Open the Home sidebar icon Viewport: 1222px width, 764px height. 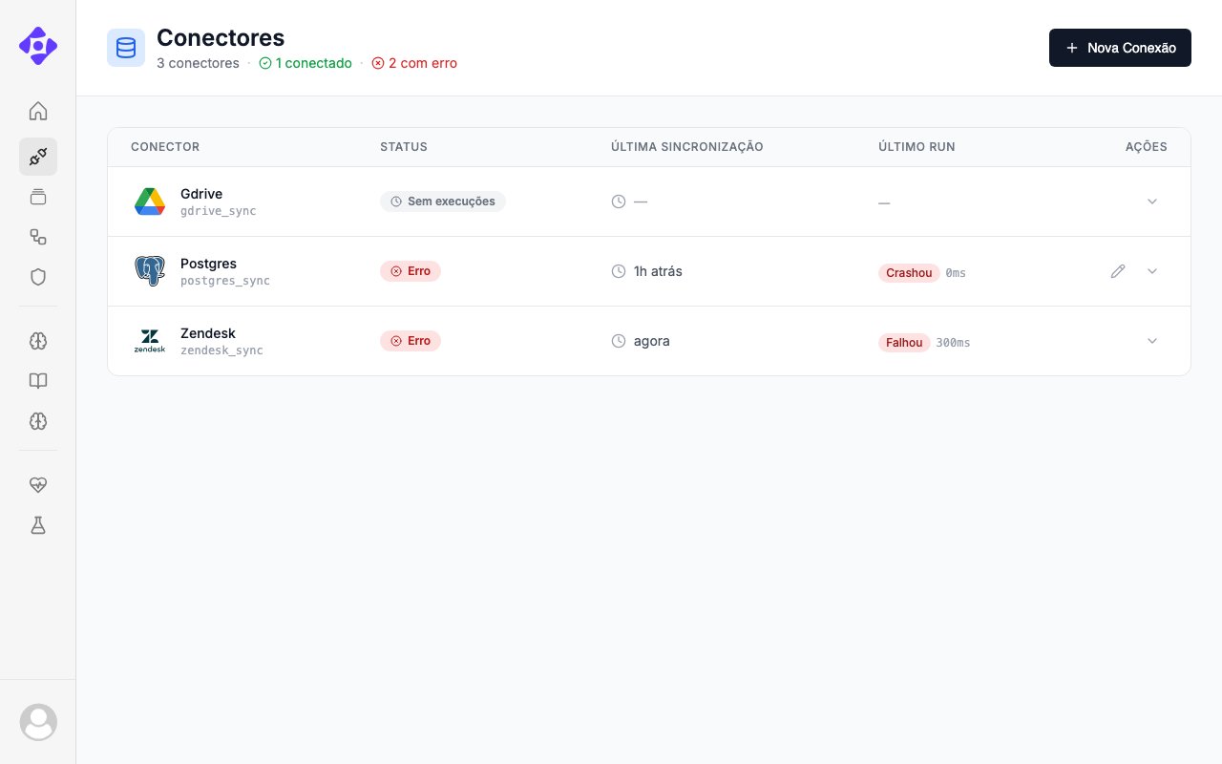coord(38,111)
